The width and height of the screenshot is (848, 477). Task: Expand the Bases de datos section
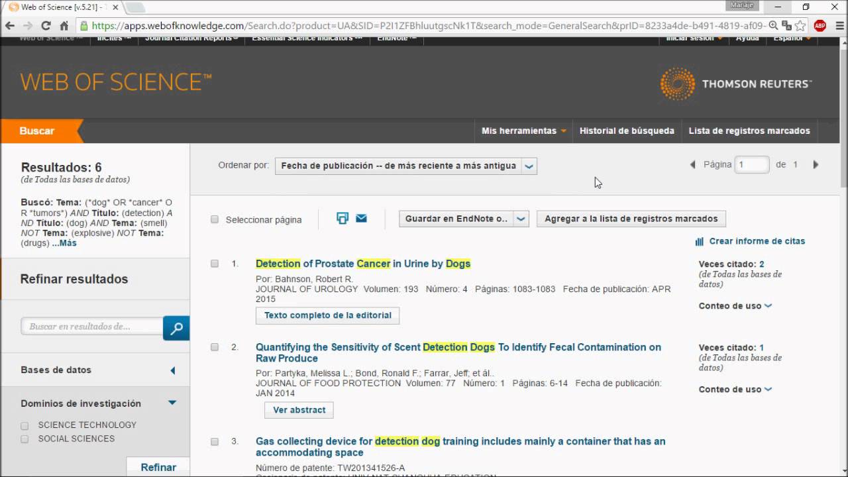[x=172, y=370]
